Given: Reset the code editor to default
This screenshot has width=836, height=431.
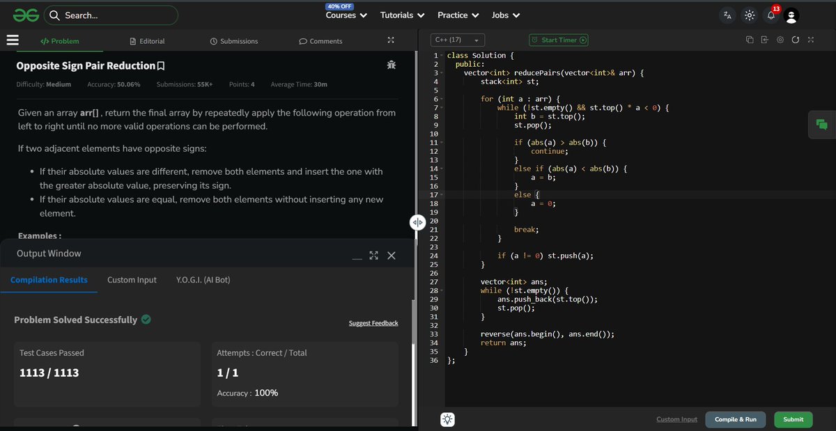Looking at the screenshot, I should click(795, 40).
